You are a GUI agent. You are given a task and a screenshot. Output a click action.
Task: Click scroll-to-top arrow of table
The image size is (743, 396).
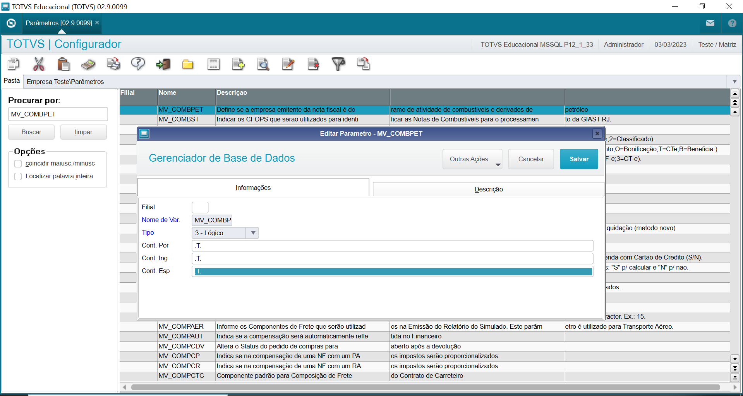735,94
